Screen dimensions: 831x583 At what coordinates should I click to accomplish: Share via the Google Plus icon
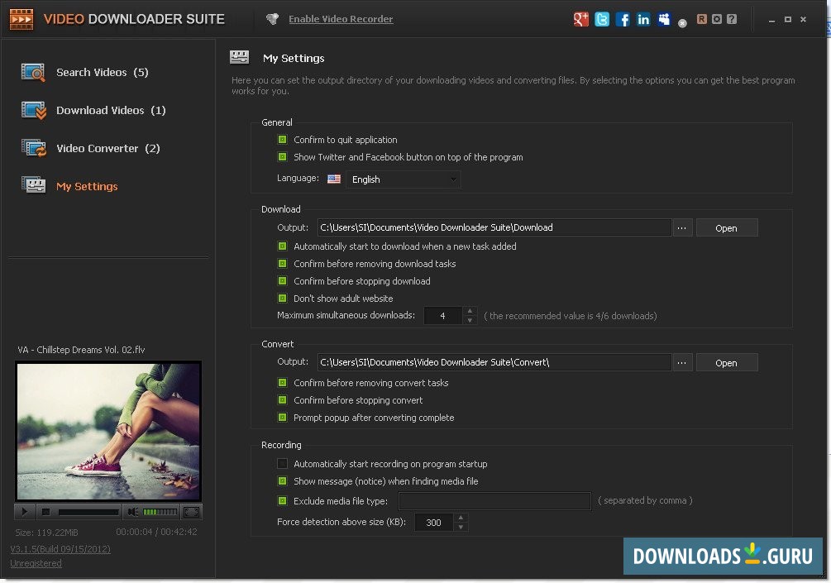[580, 20]
